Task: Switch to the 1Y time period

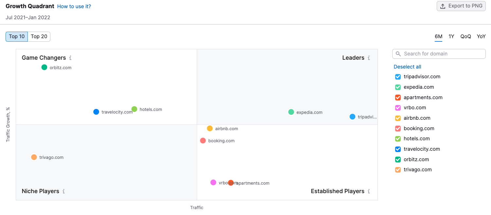Action: click(451, 37)
